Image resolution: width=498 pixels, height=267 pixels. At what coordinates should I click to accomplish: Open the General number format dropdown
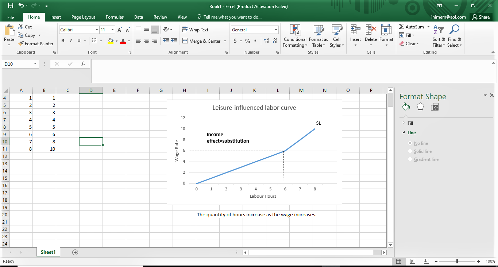pyautogui.click(x=276, y=30)
